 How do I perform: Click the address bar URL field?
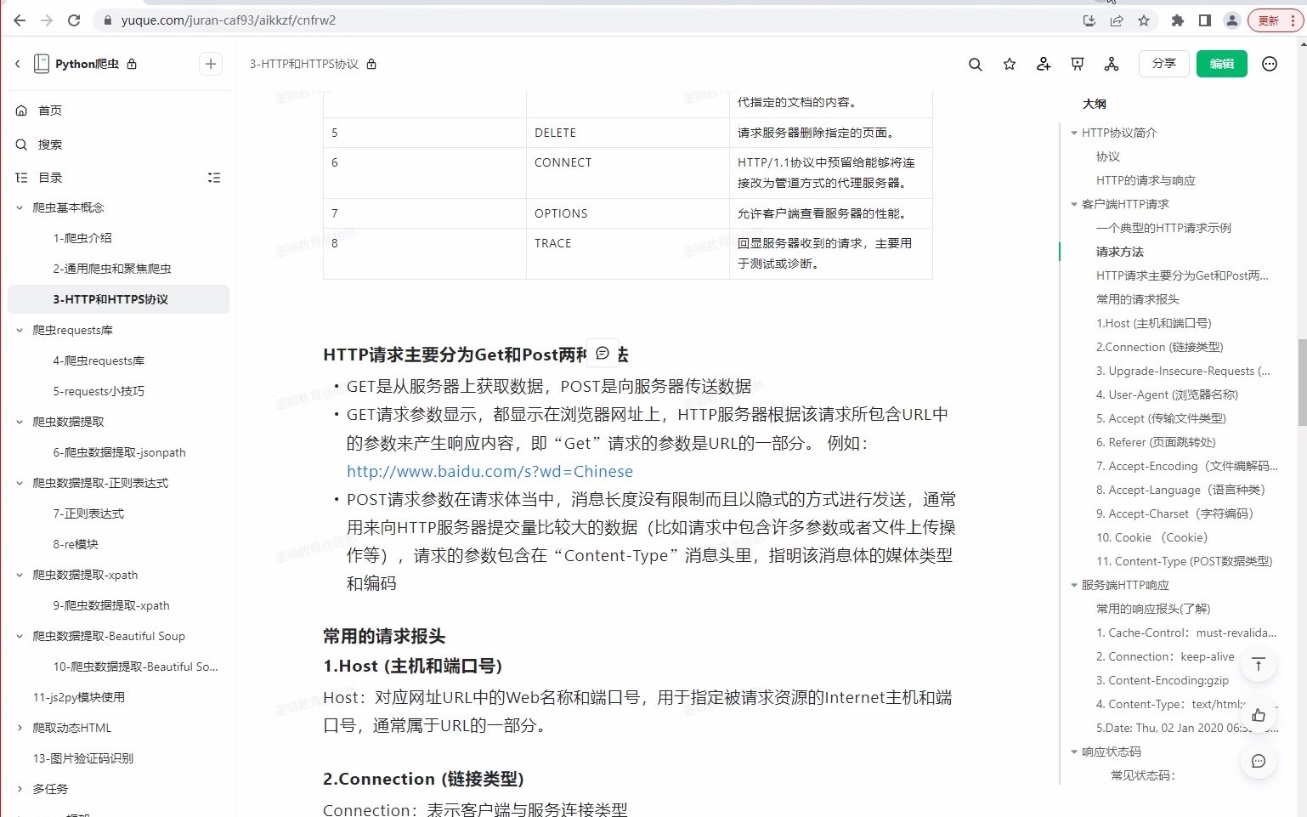(586, 20)
